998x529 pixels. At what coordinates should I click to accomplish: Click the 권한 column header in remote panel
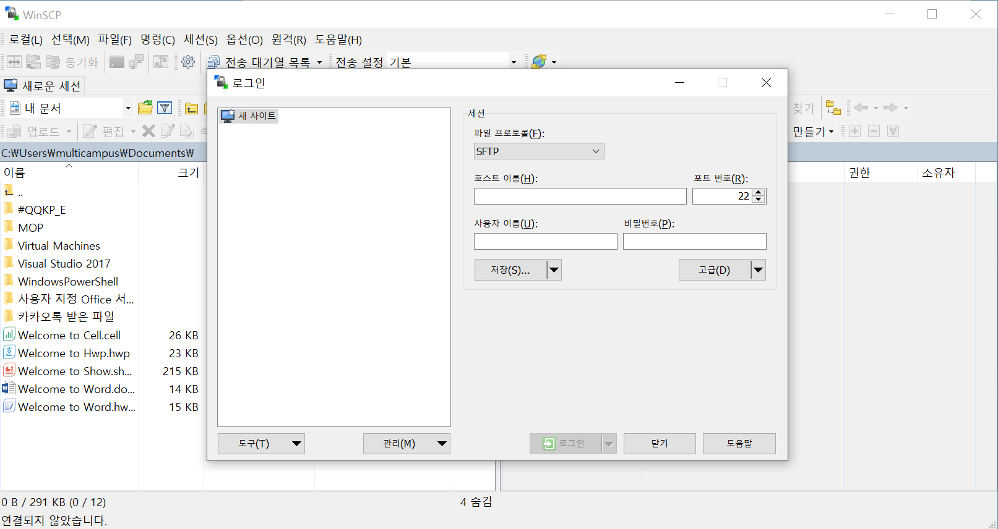coord(881,173)
